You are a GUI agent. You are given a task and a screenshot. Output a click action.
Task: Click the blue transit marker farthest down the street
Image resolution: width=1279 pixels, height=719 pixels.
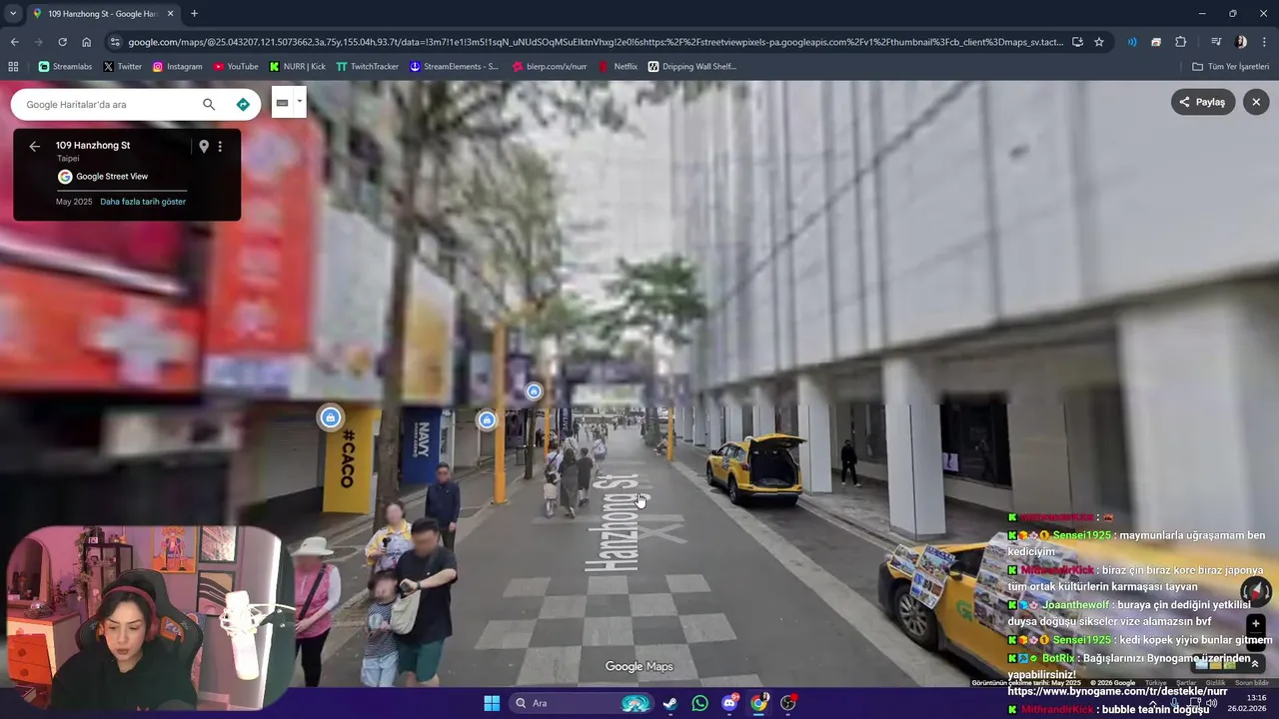coord(534,391)
